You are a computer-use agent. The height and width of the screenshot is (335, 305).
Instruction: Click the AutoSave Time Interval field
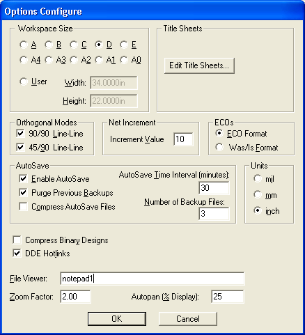(214, 188)
